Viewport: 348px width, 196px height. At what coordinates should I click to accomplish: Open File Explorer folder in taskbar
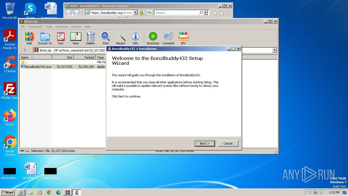pyautogui.click(x=30, y=192)
